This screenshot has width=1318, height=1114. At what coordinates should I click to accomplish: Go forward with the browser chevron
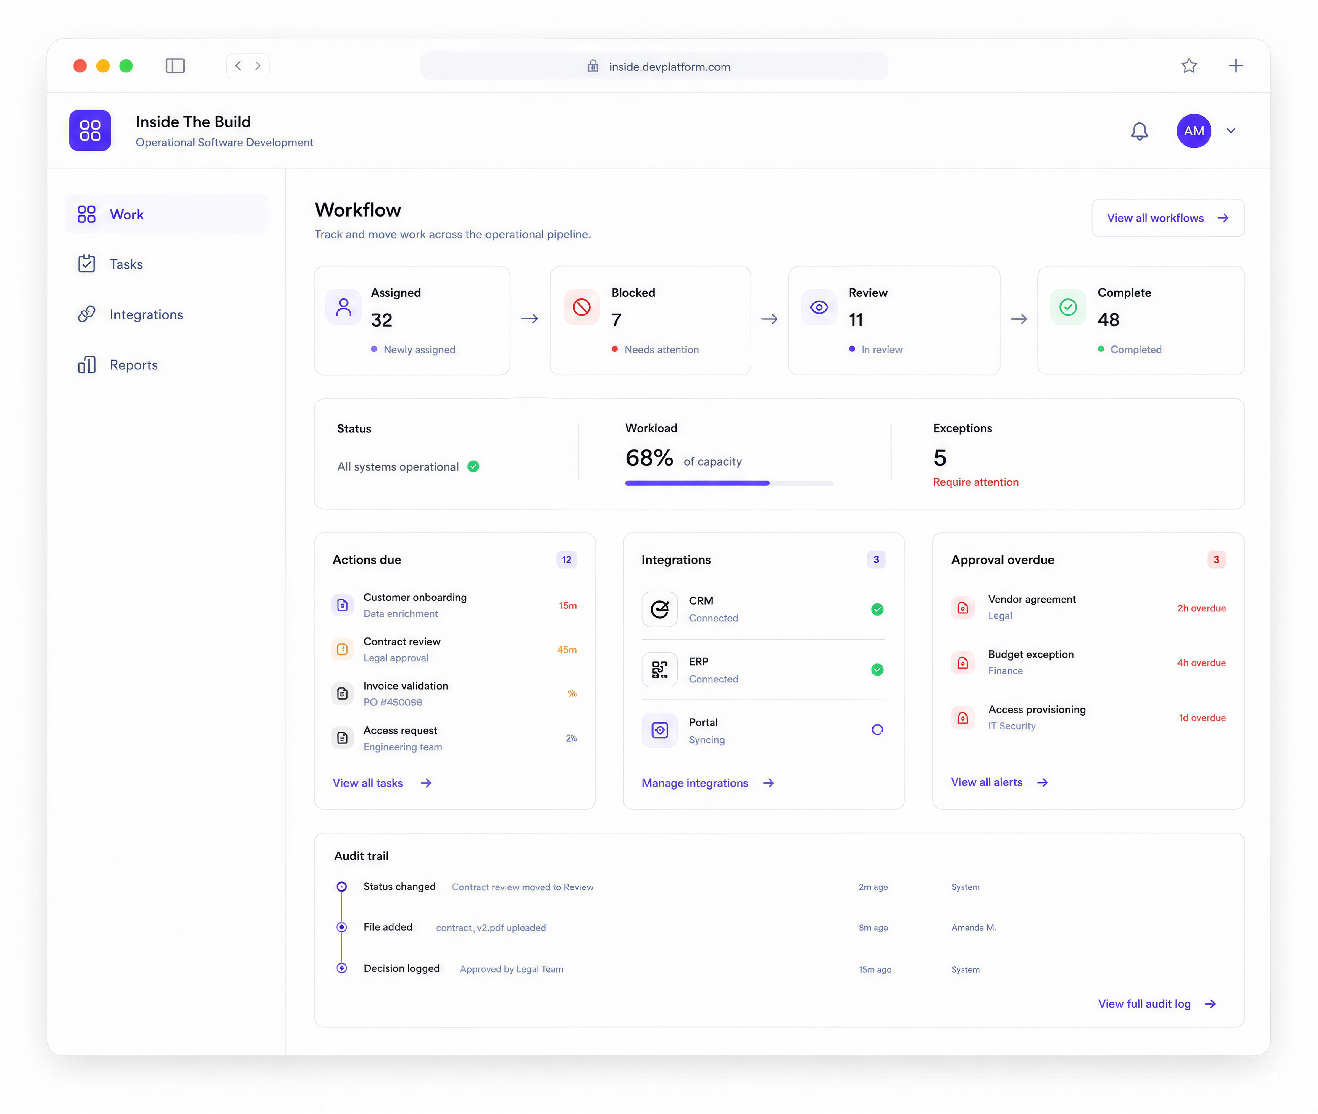[258, 66]
